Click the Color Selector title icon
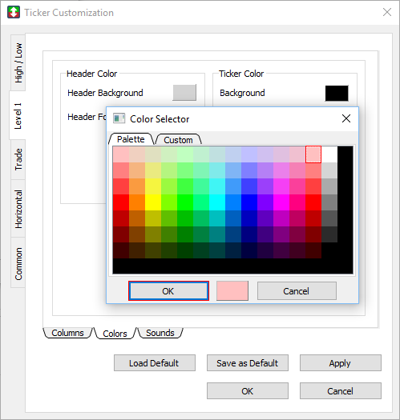 [119, 118]
